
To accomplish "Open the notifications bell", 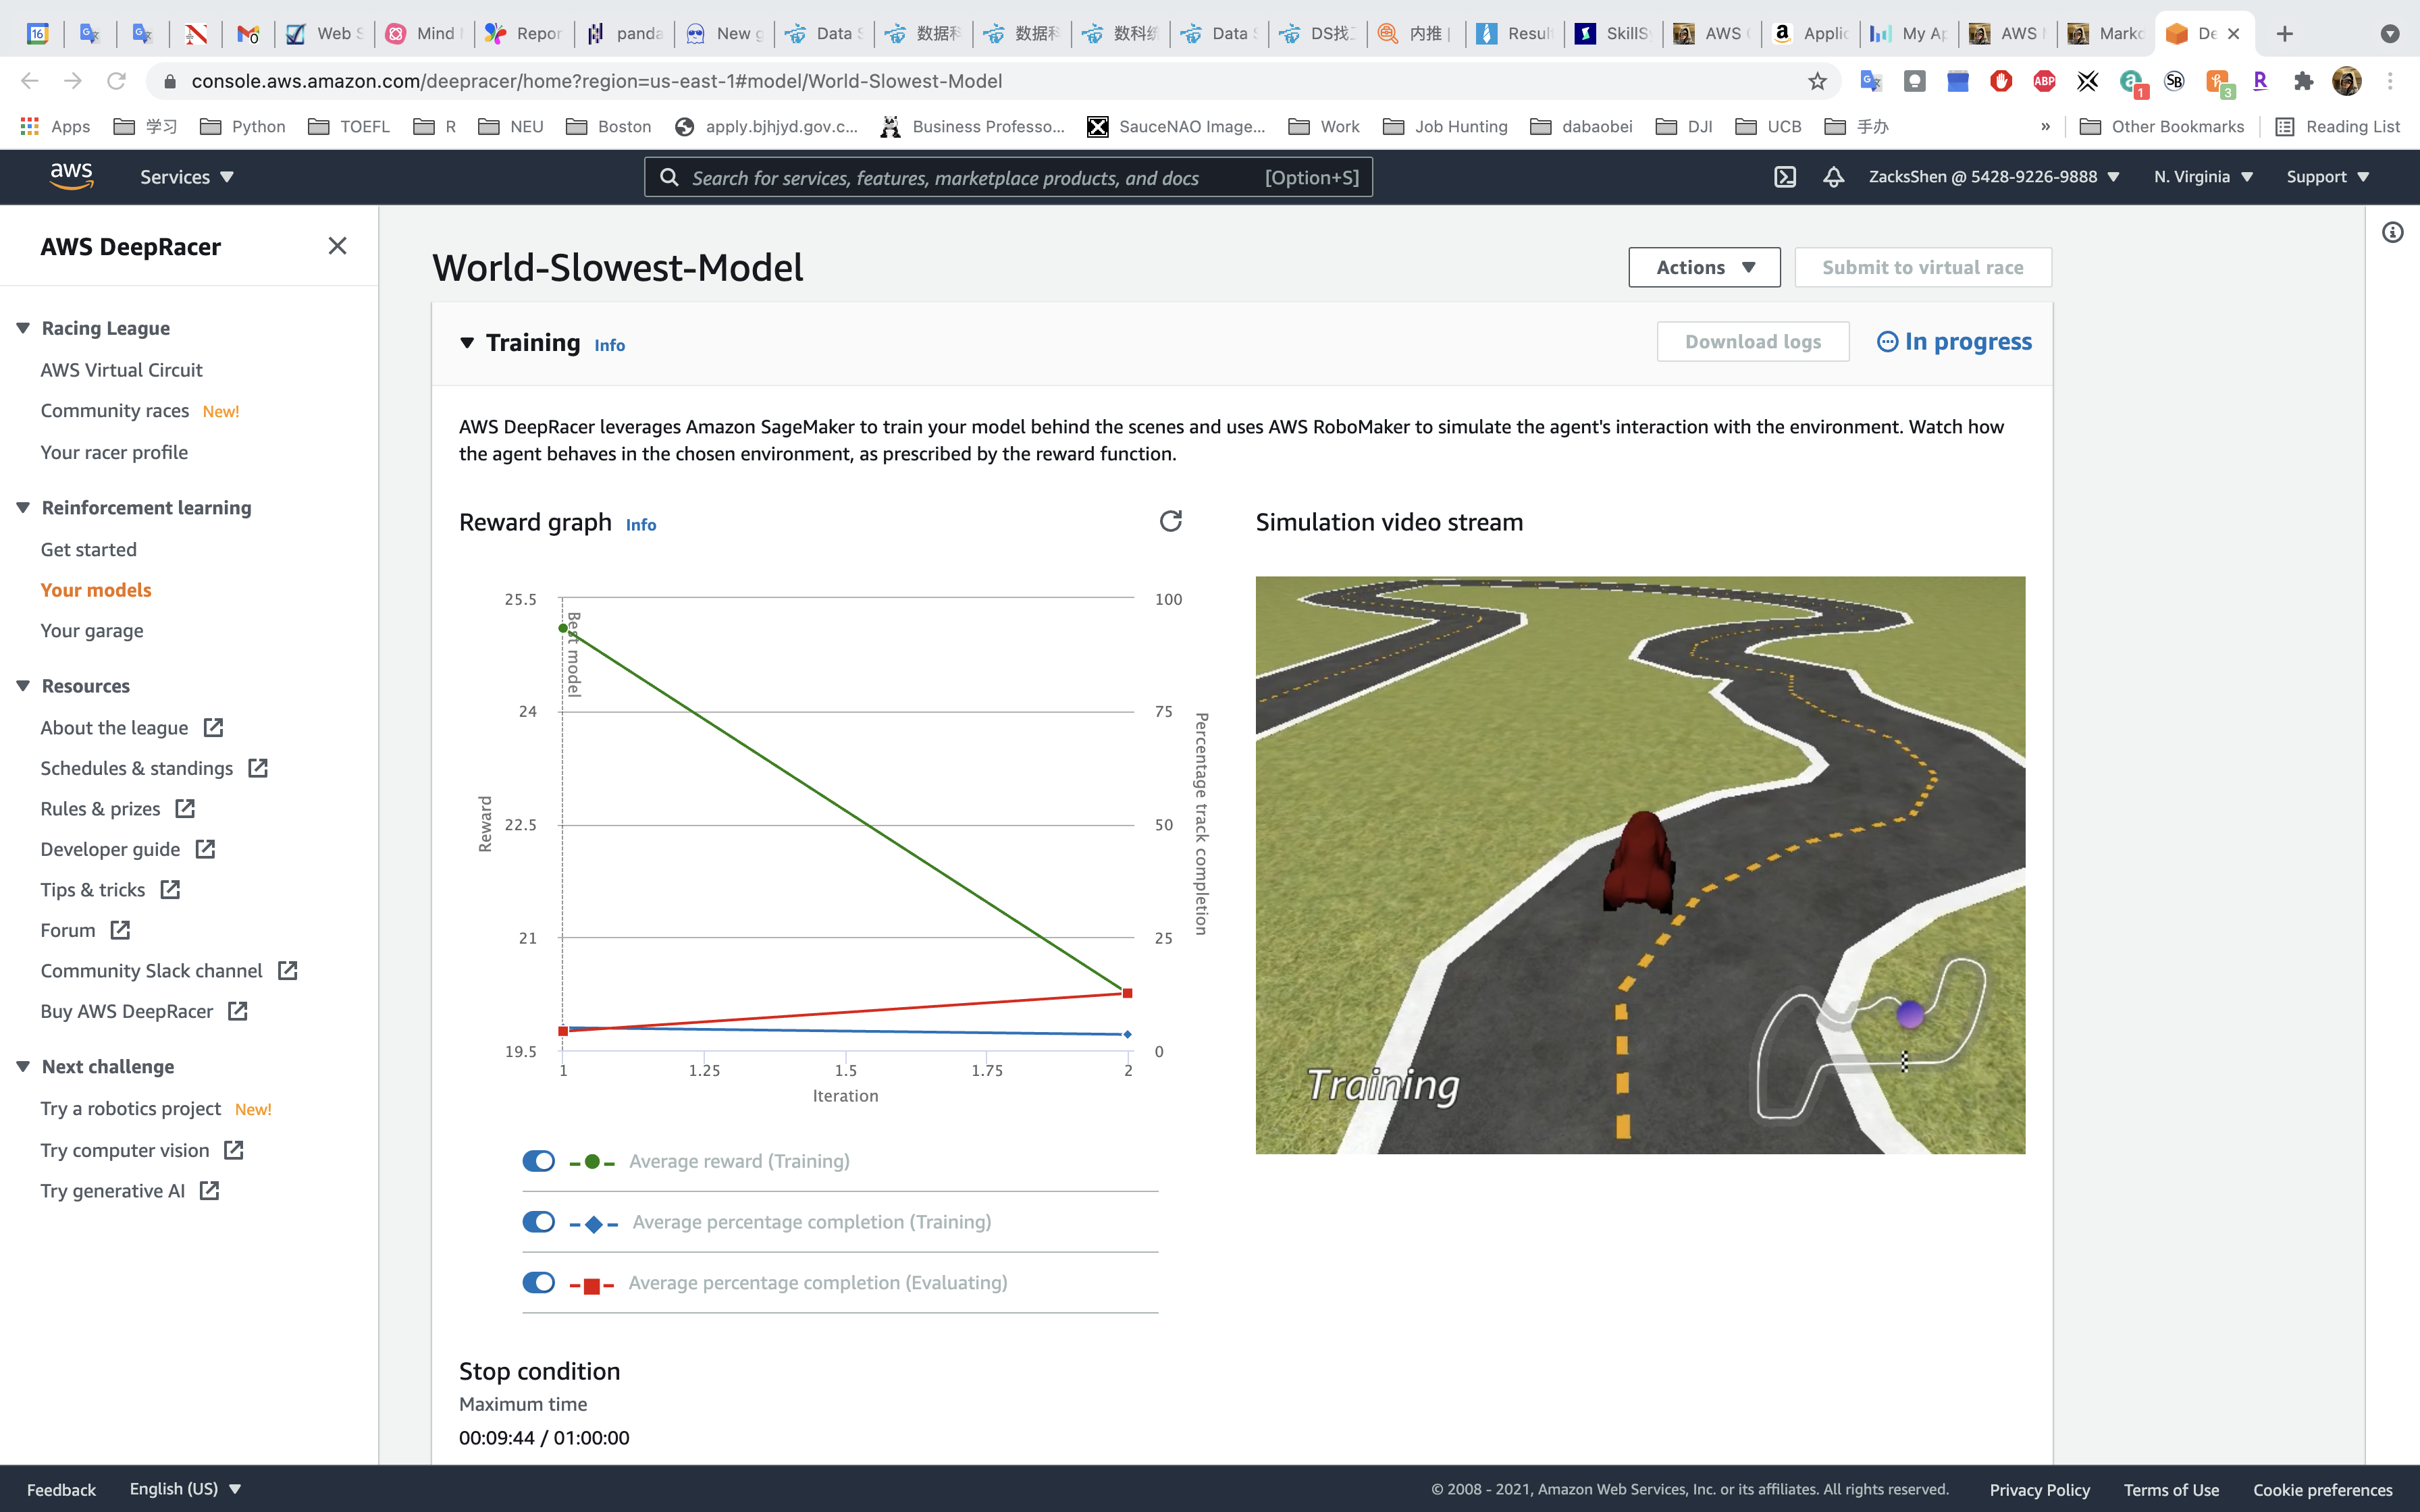I will point(1833,177).
